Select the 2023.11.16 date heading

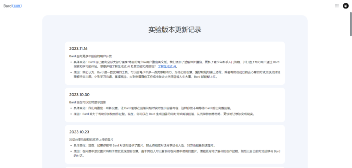[78, 49]
